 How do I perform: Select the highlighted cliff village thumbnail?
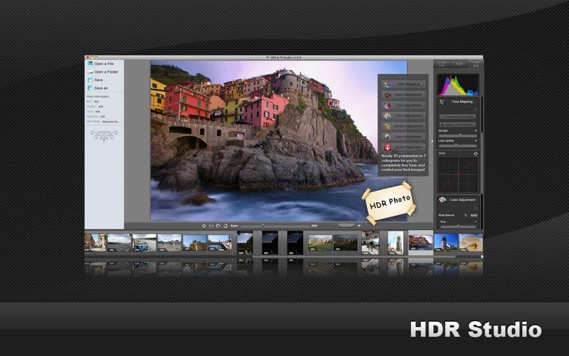pos(420,243)
